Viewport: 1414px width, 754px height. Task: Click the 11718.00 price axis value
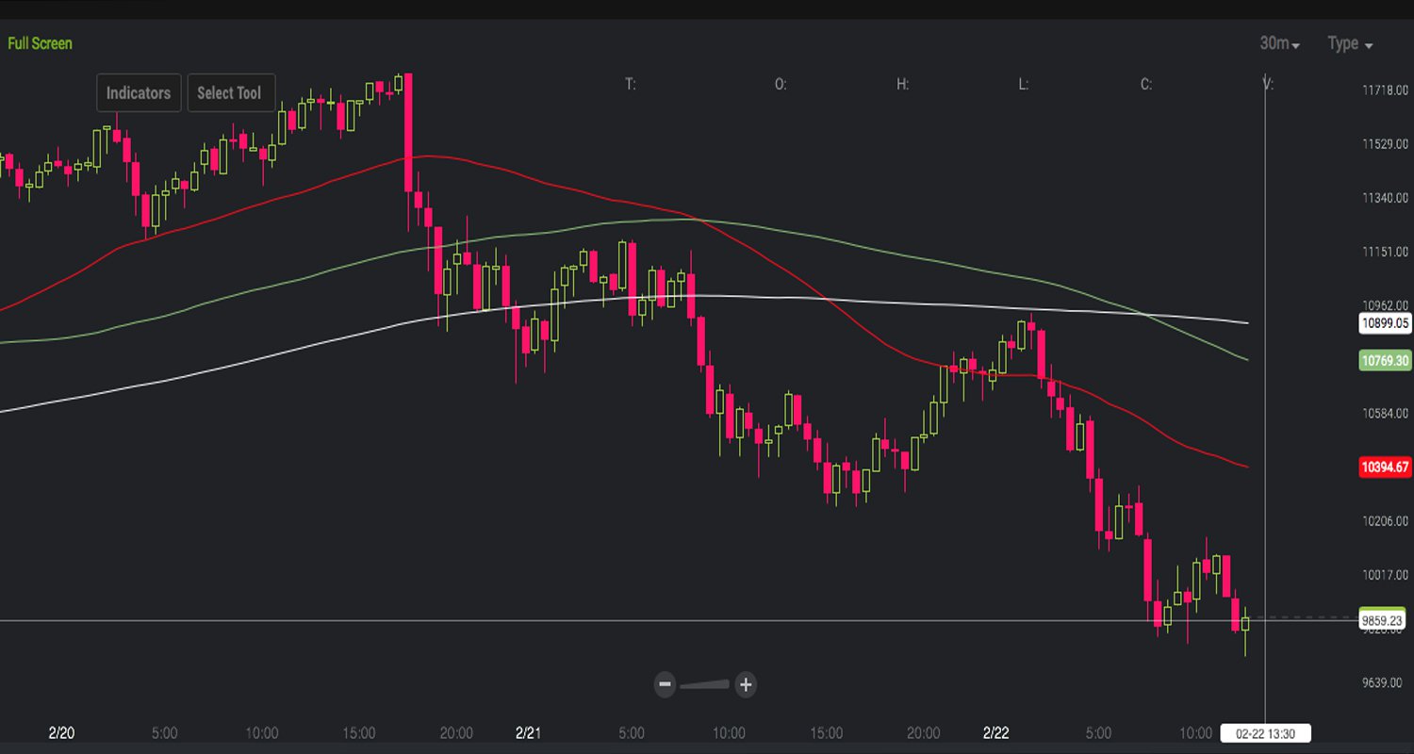click(1385, 90)
